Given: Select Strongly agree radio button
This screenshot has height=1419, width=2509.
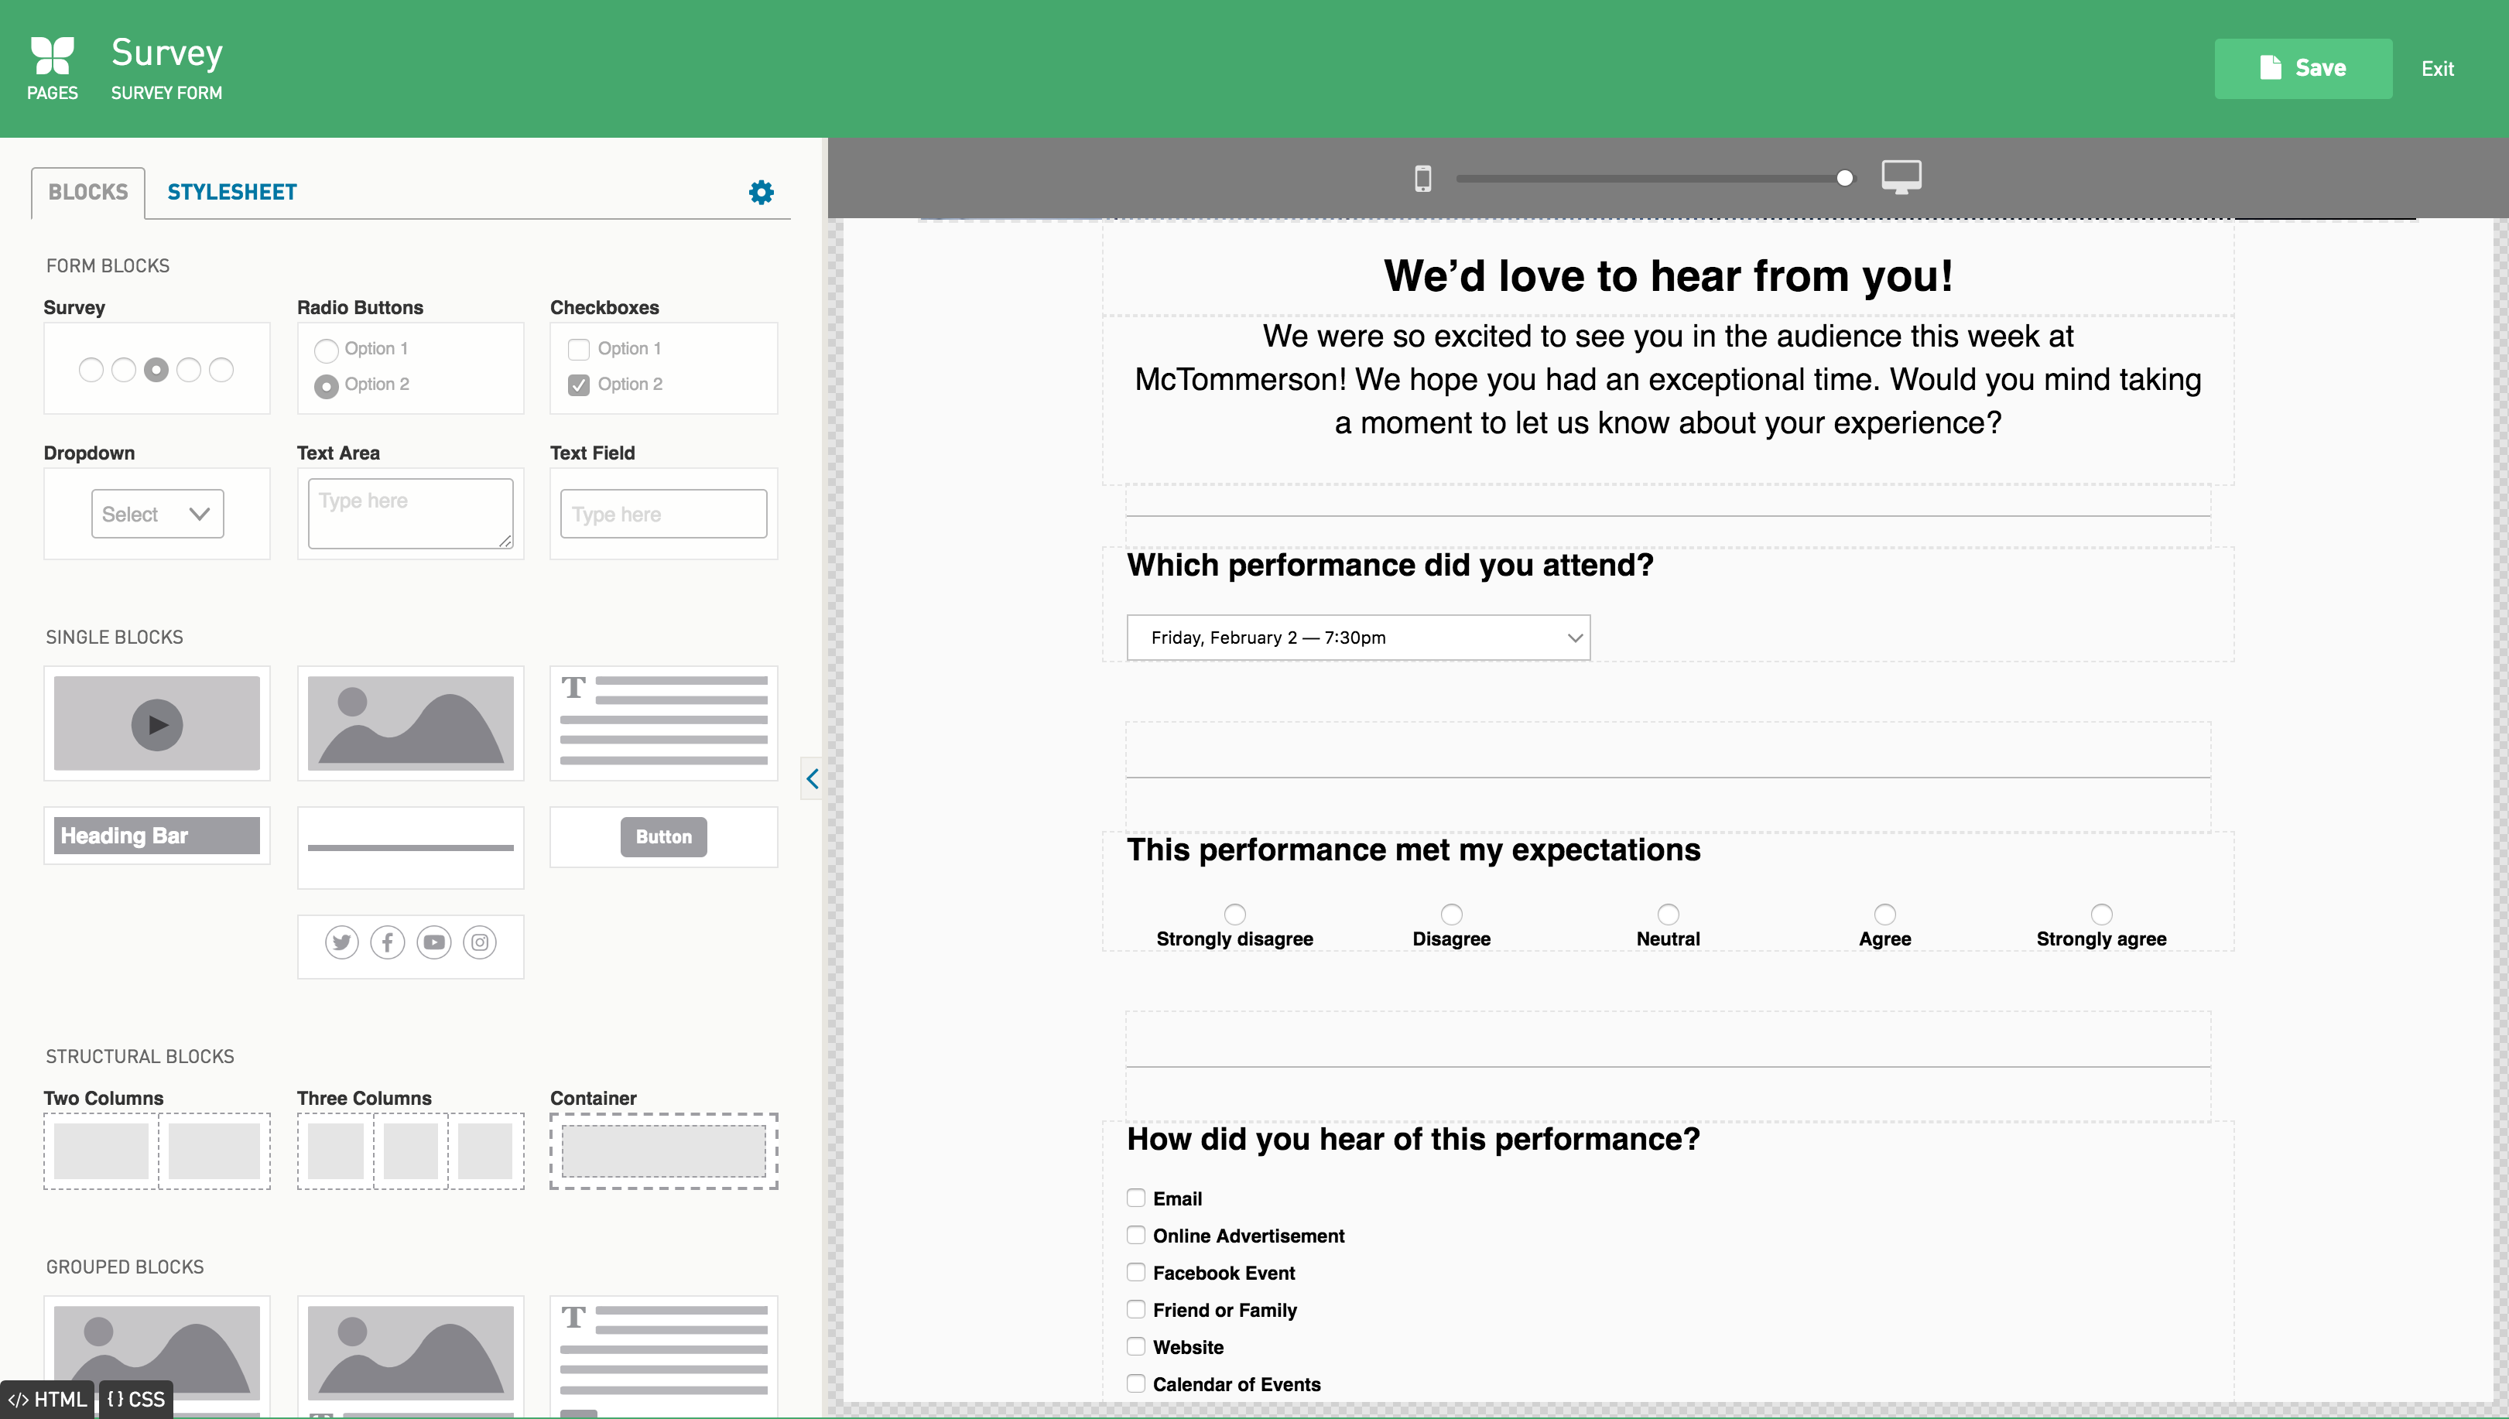Looking at the screenshot, I should (x=2100, y=915).
